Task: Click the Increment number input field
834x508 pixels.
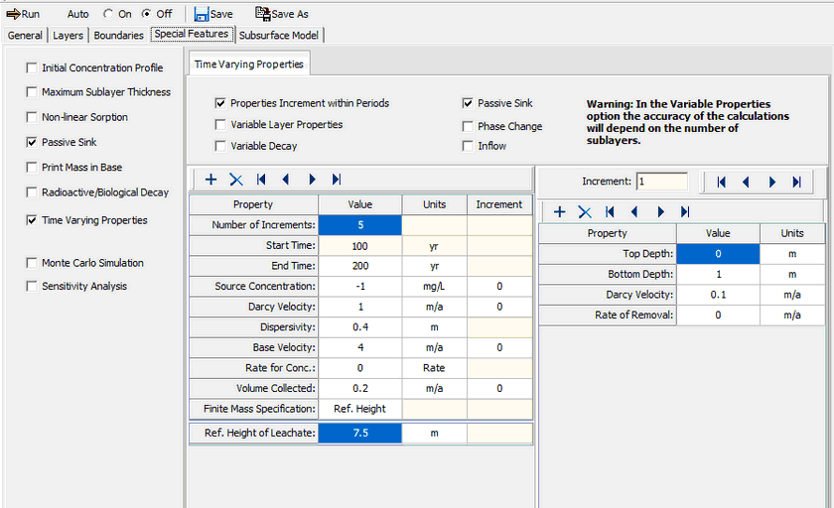Action: coord(661,182)
